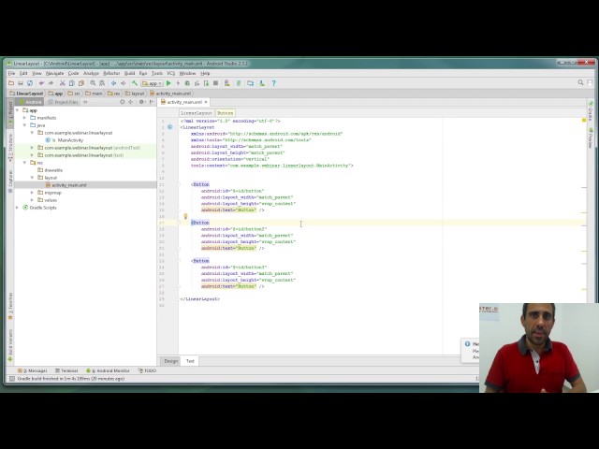Click the Debug app bug icon
The width and height of the screenshot is (599, 449).
click(x=187, y=83)
